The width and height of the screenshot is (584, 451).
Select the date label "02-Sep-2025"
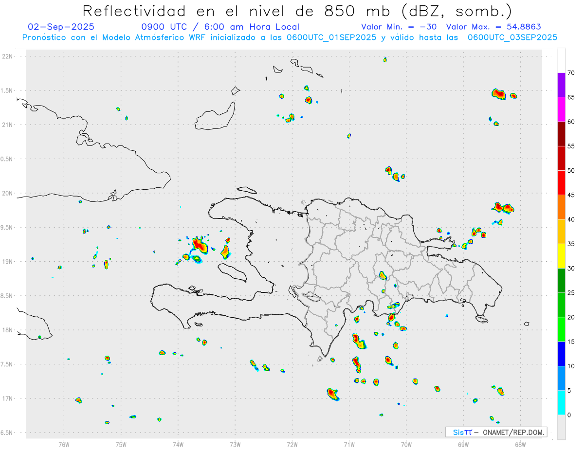tap(61, 27)
